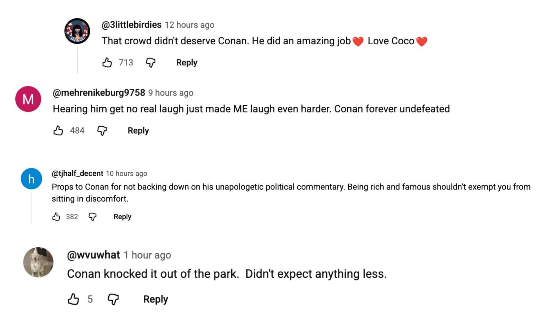Reply to the @tjhalf_decent comment
The image size is (556, 313).
point(122,216)
